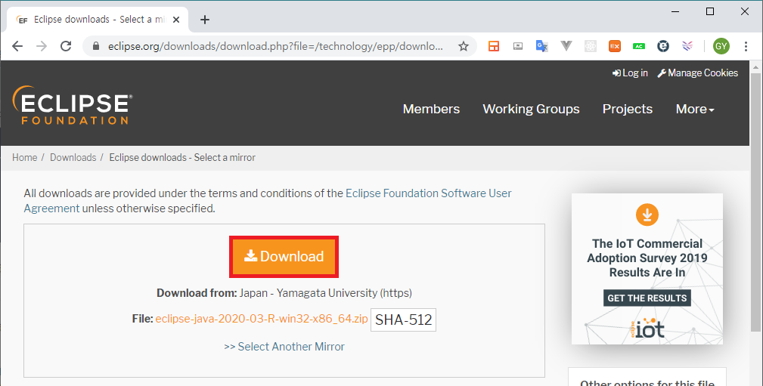Screen dimensions: 763x386
Task: Click the purple striped V extension icon
Action: 687,46
